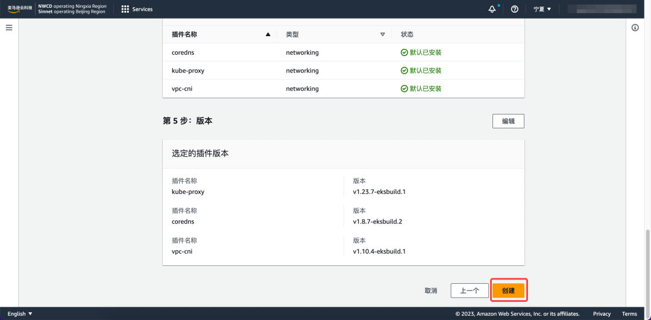Click coredns in selected versions panel
The height and width of the screenshot is (320, 651).
(x=183, y=221)
